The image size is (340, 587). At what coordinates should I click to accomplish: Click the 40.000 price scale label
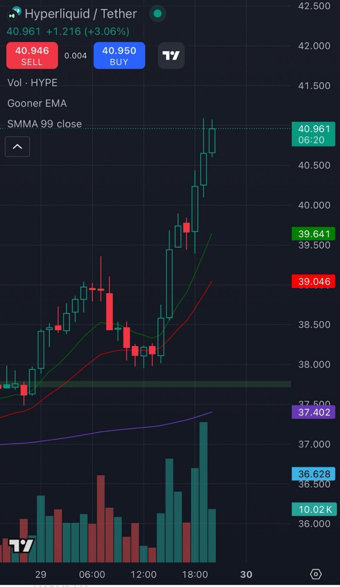coord(314,205)
